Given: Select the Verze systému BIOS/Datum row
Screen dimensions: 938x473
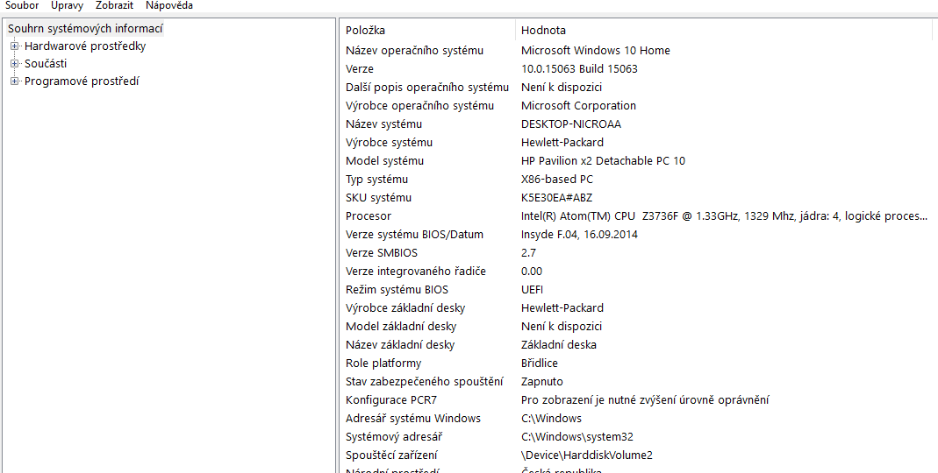Looking at the screenshot, I should [414, 235].
